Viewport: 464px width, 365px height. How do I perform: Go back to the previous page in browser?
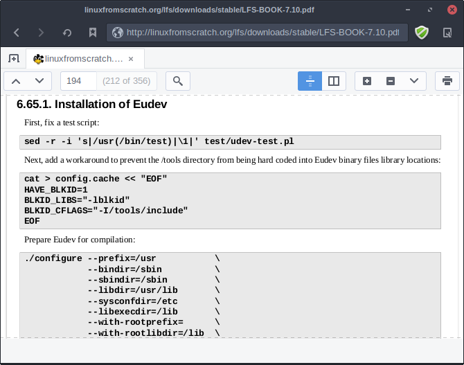[17, 33]
